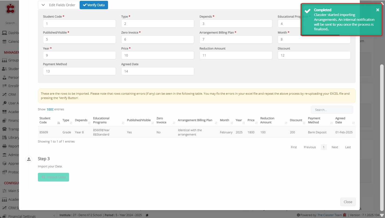The width and height of the screenshot is (385, 218).
Task: Sort table by Agreed Date column arrows
Action: 353,123
